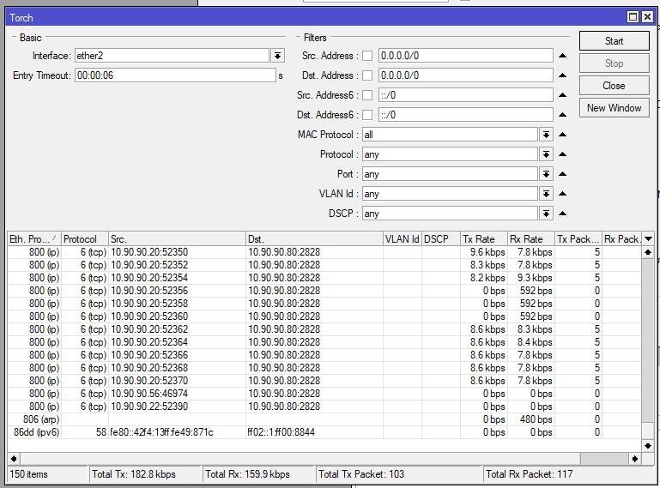Collapse the DSCP filter arrow
The image size is (660, 488).
coord(562,214)
